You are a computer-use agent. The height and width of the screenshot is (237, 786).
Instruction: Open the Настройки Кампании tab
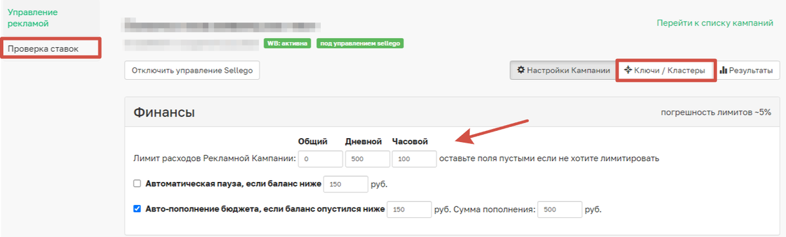[563, 70]
